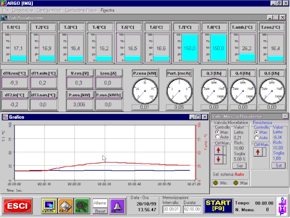
Task: Click the Resistenza up red arrow button
Action: point(258,152)
